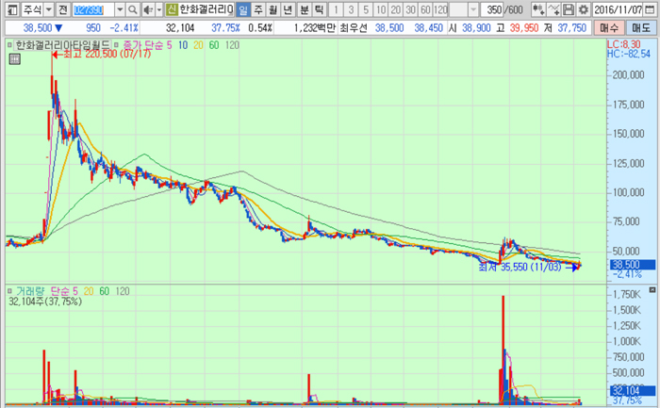Click the save chart floppy disk icon
Viewport: 660px width, 408px height.
[568, 9]
